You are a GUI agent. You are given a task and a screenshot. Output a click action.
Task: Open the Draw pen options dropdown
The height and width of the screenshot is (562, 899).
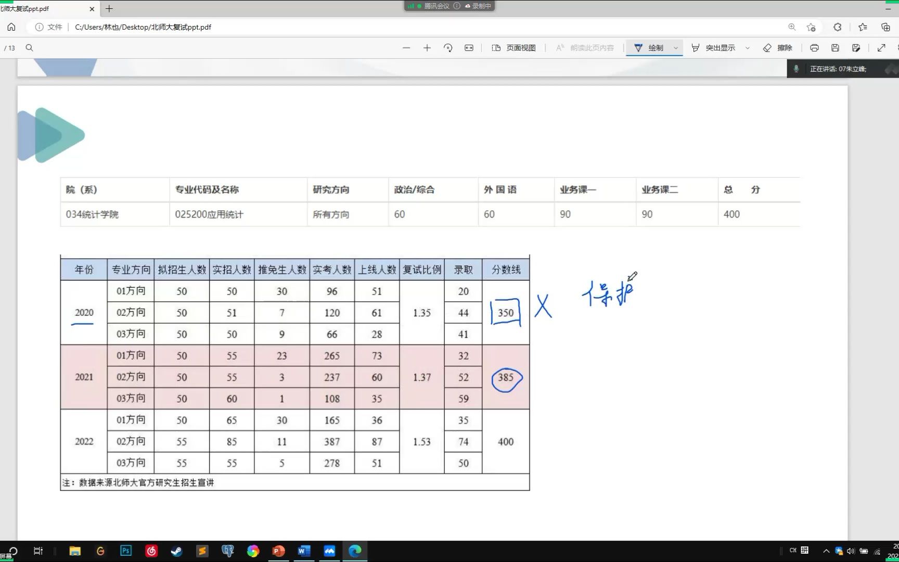point(675,47)
